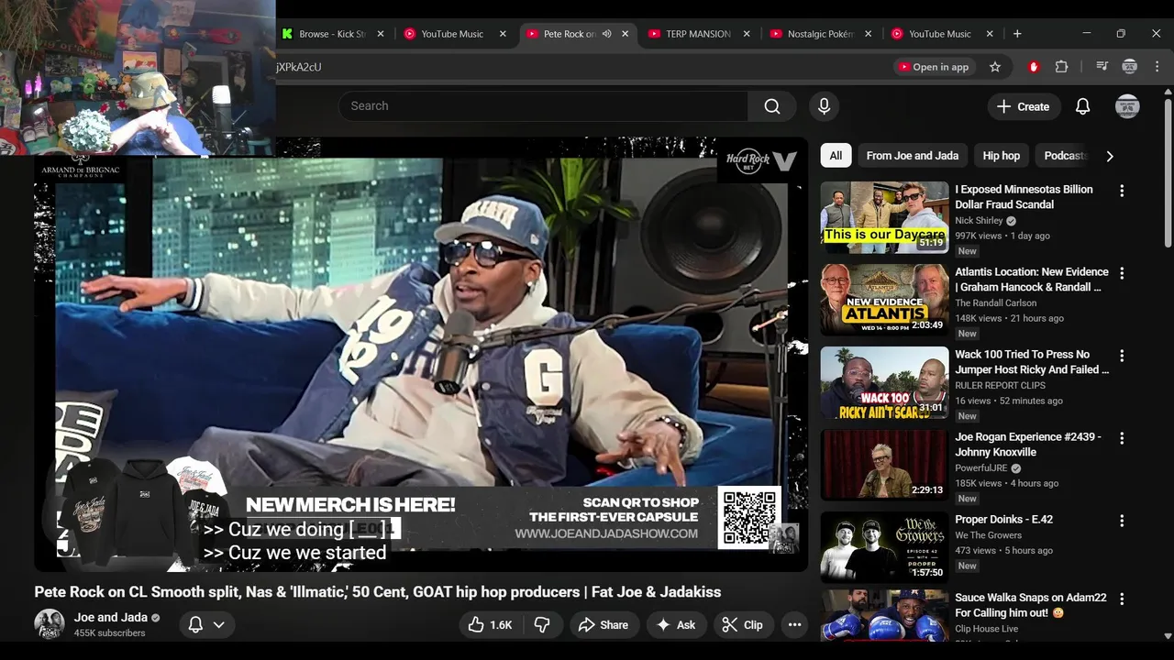Open the red ad blocker extension
Image resolution: width=1174 pixels, height=660 pixels.
[1034, 67]
